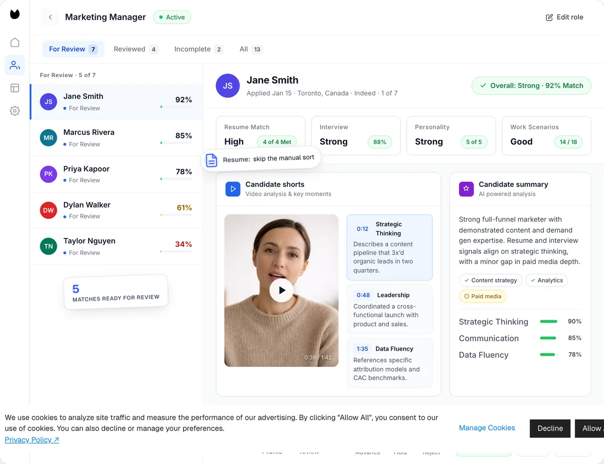Play the candidate video

coord(281,290)
